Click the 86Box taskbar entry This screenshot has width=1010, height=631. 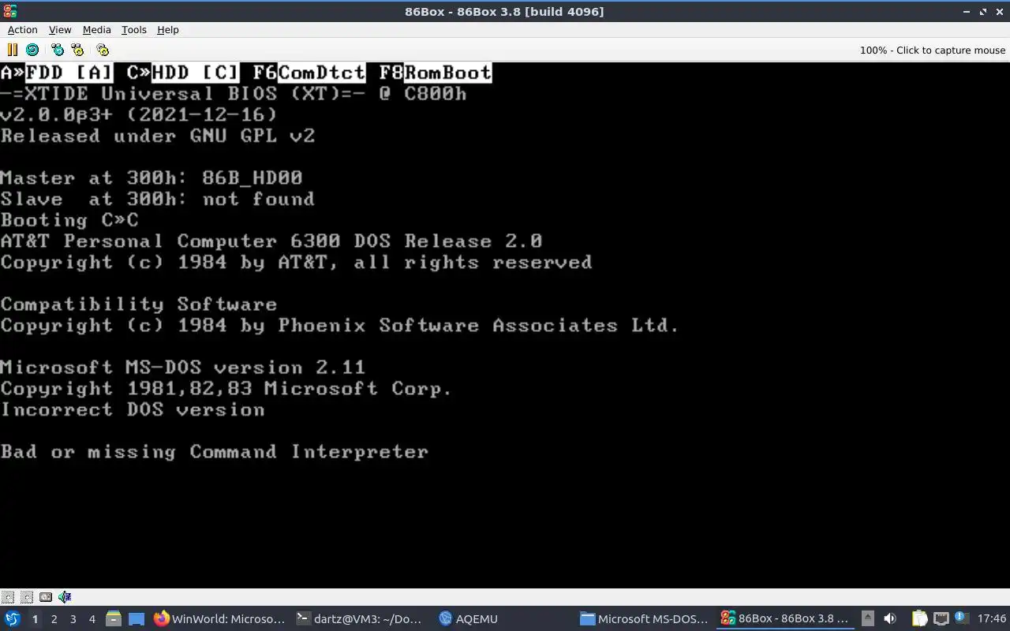pos(786,619)
